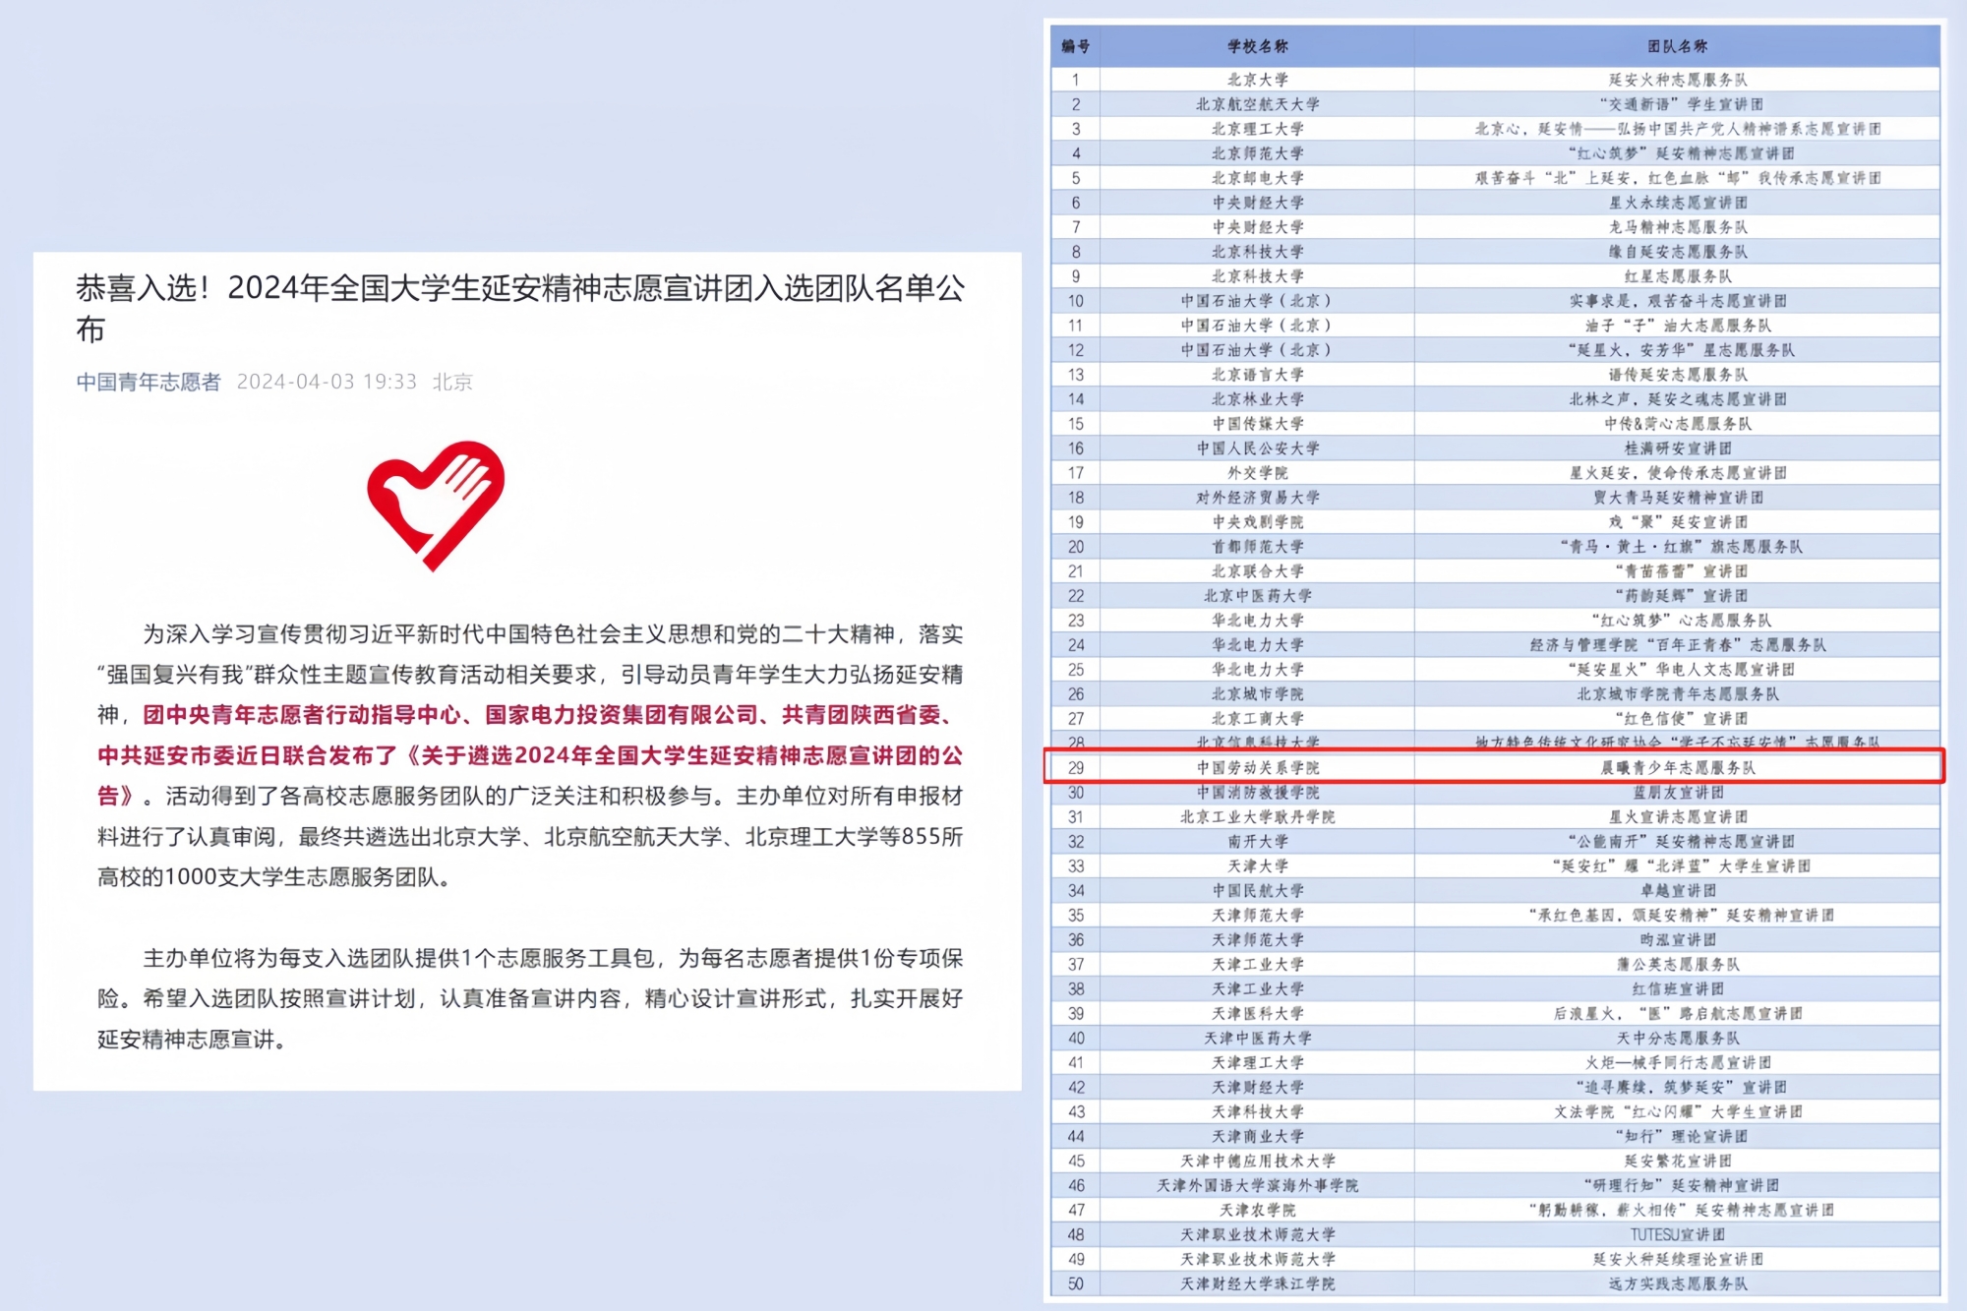
Task: Select the 外交学院 school cell
Action: tap(1257, 473)
